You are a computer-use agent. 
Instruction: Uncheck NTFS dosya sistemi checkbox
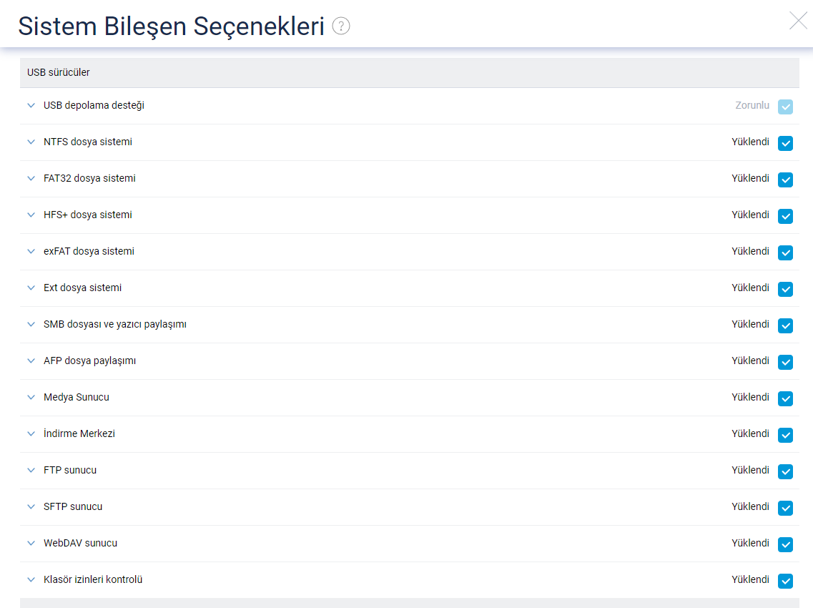(x=786, y=143)
